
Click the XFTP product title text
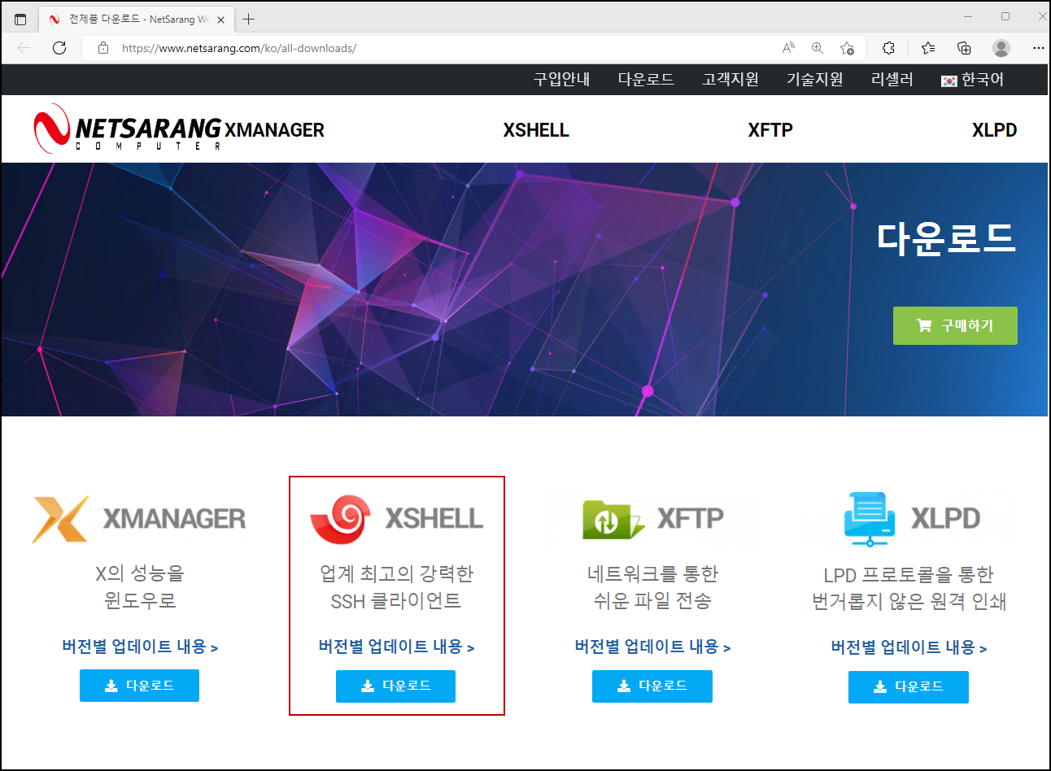tap(690, 518)
